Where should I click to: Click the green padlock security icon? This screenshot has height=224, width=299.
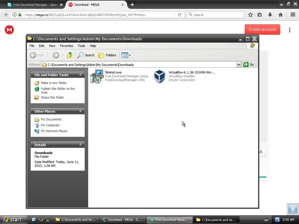(x=20, y=15)
